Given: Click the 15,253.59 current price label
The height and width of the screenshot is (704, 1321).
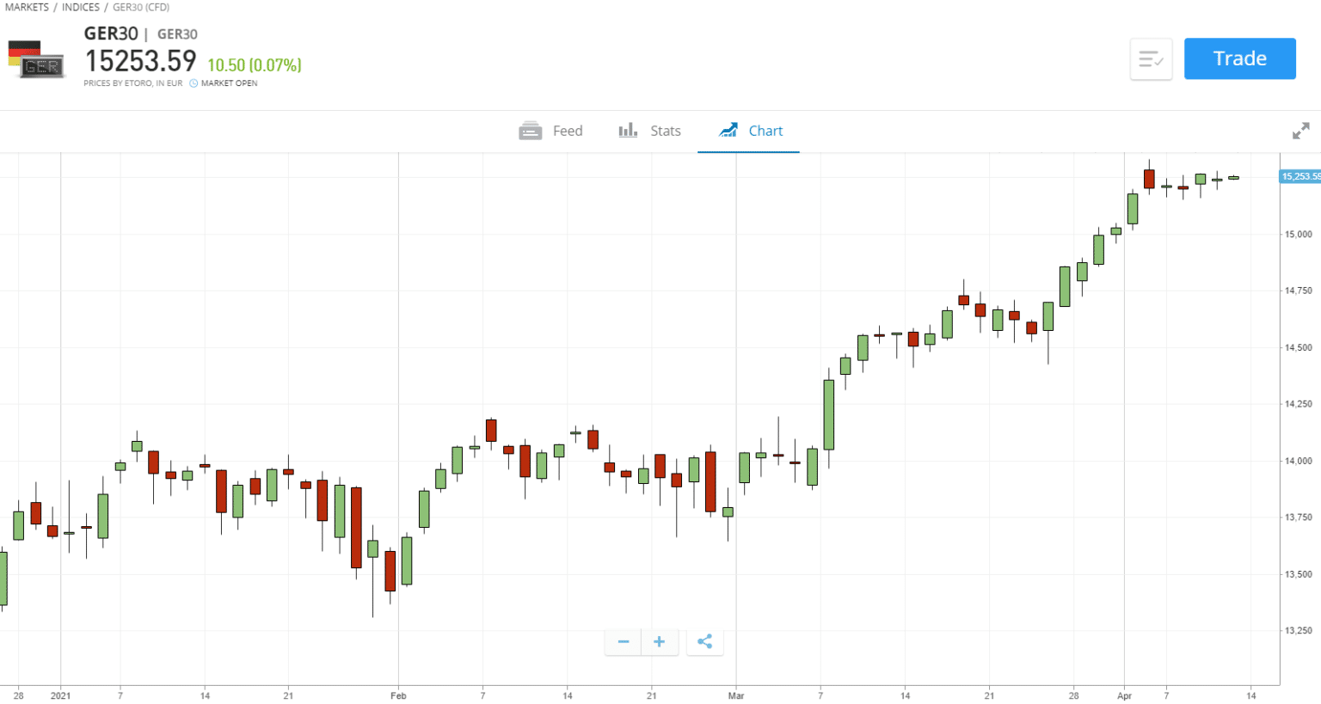Looking at the screenshot, I should [1300, 176].
